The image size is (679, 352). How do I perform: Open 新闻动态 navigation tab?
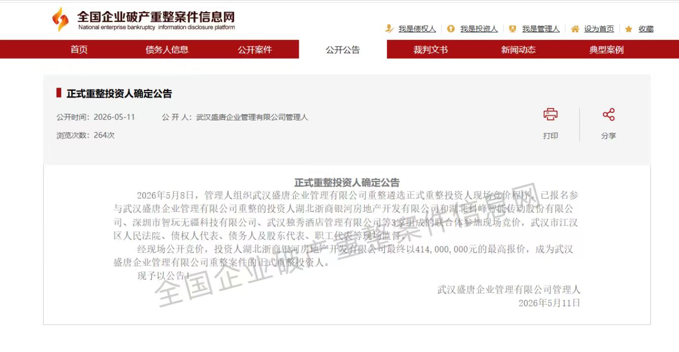(518, 50)
